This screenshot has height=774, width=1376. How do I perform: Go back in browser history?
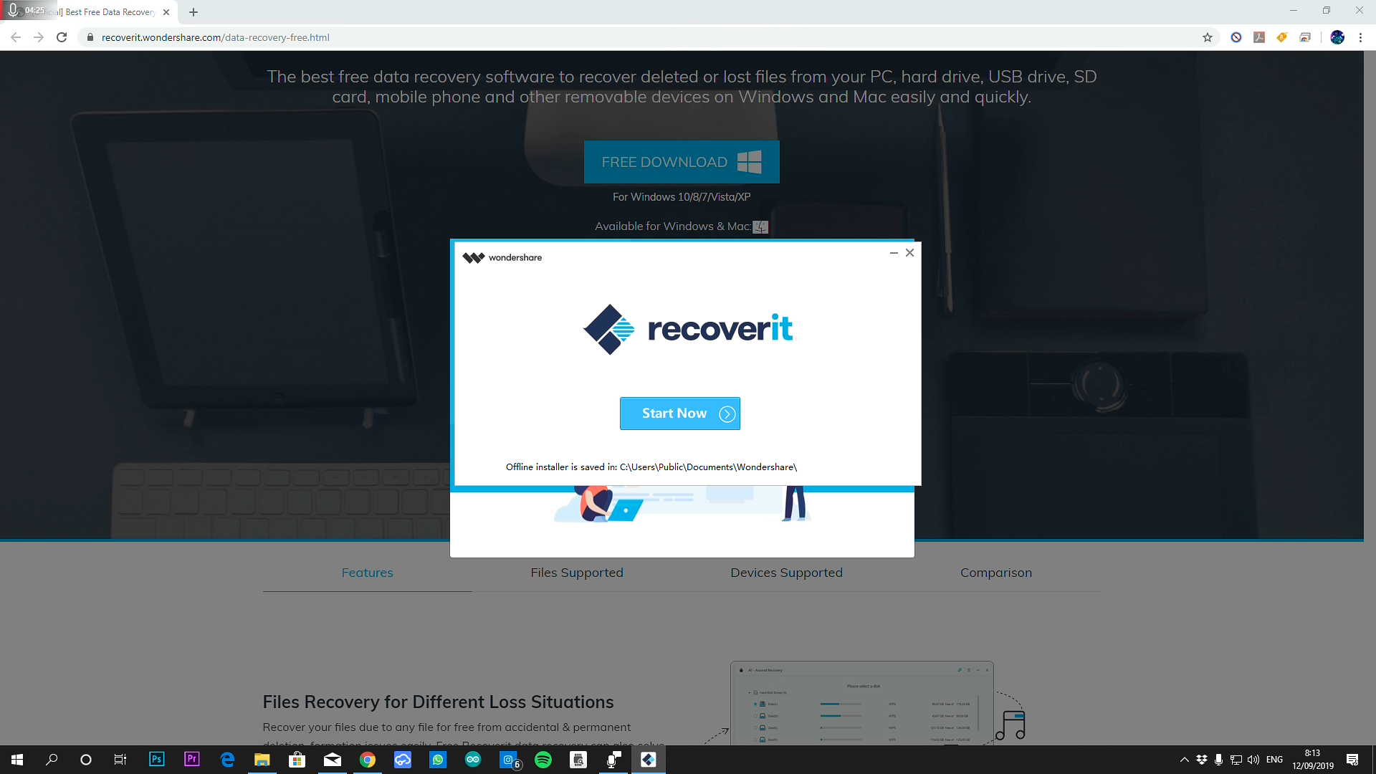[16, 37]
